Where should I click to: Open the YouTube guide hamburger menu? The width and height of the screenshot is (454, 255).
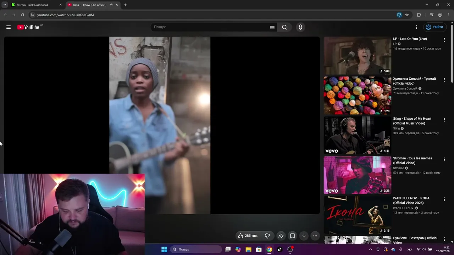(x=9, y=27)
